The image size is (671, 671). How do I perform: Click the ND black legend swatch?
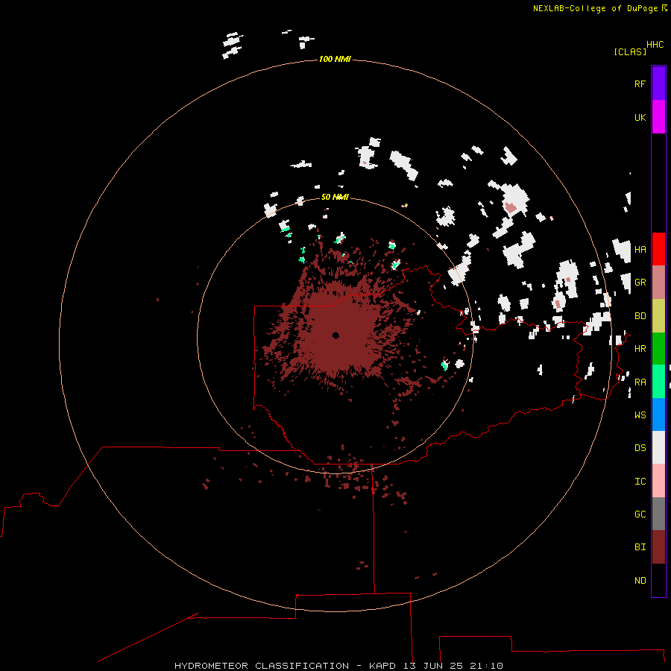[x=658, y=580]
